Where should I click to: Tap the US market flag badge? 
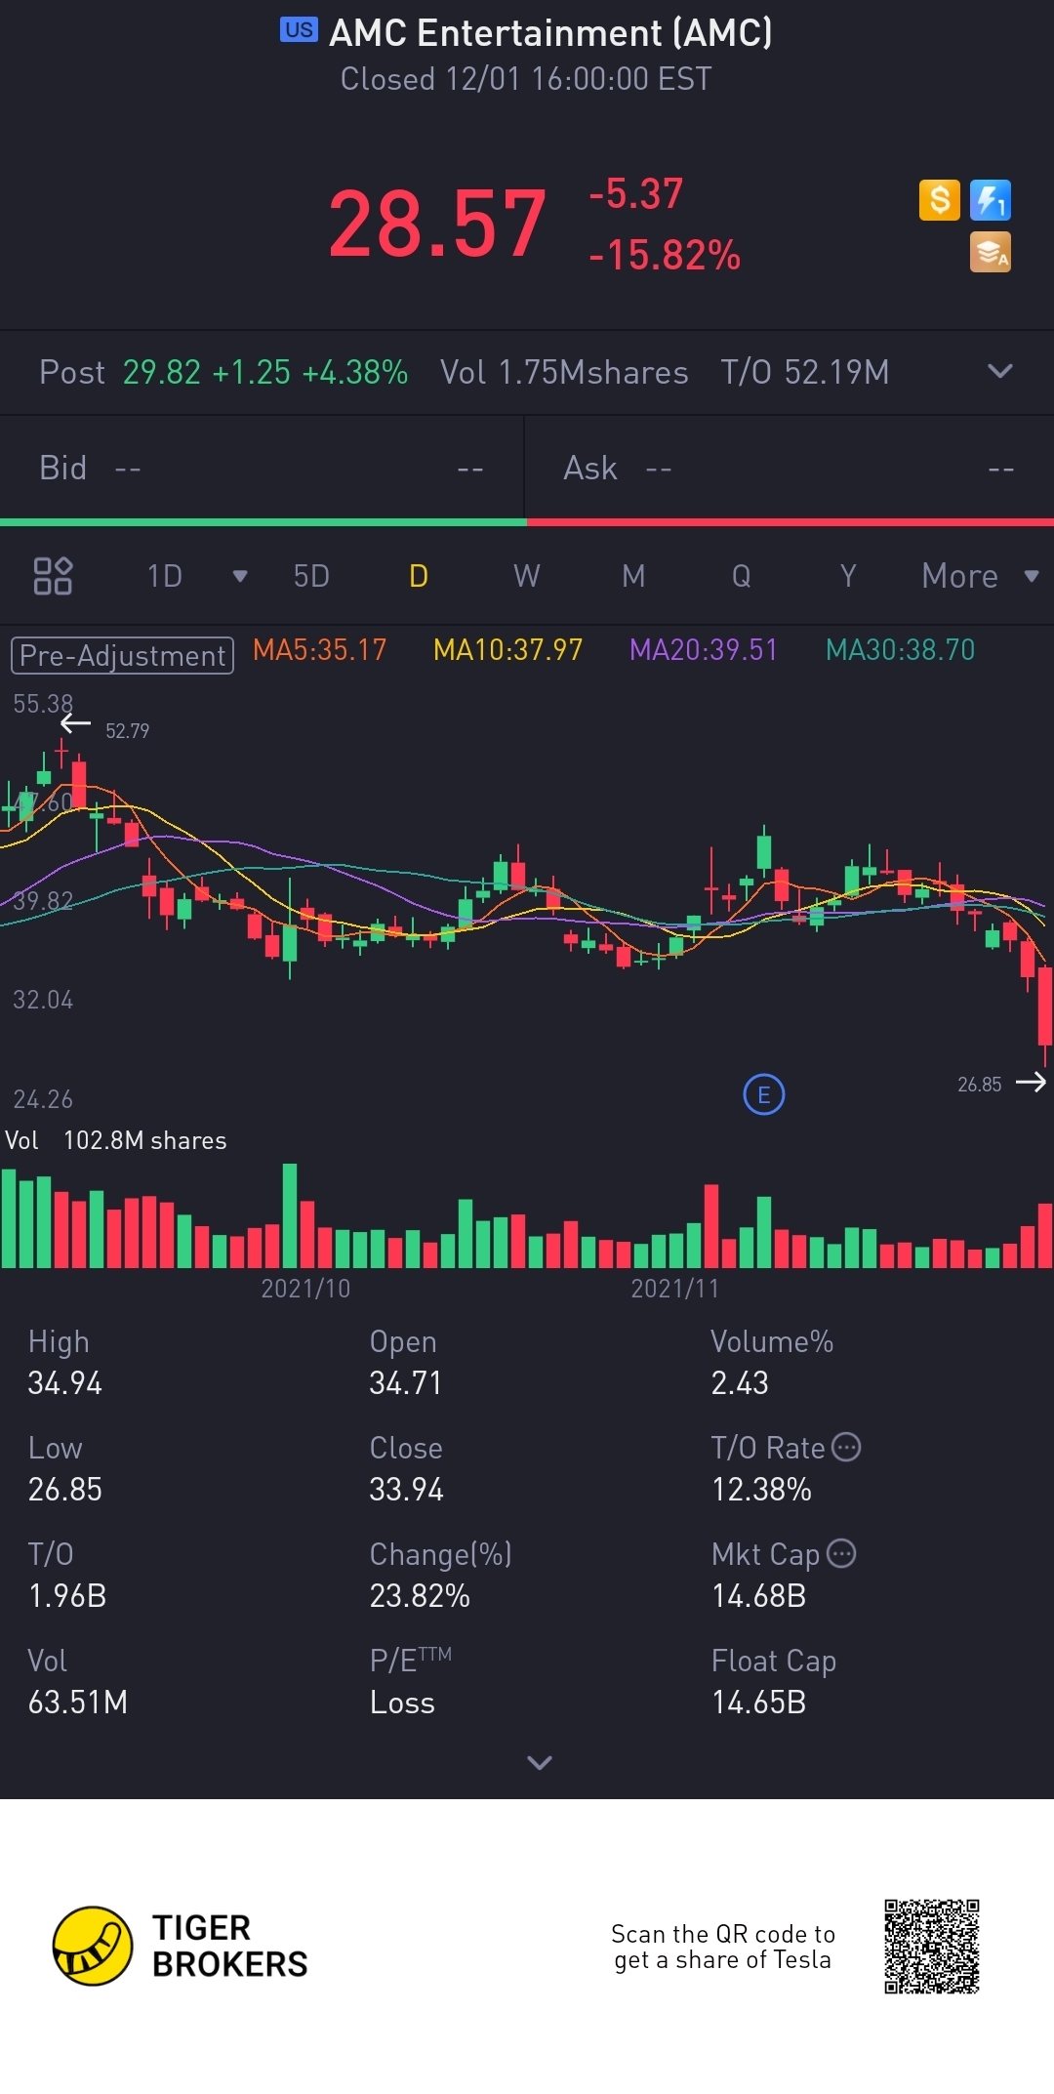[x=299, y=30]
